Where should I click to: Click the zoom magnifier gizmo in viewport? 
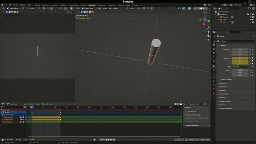(208, 28)
